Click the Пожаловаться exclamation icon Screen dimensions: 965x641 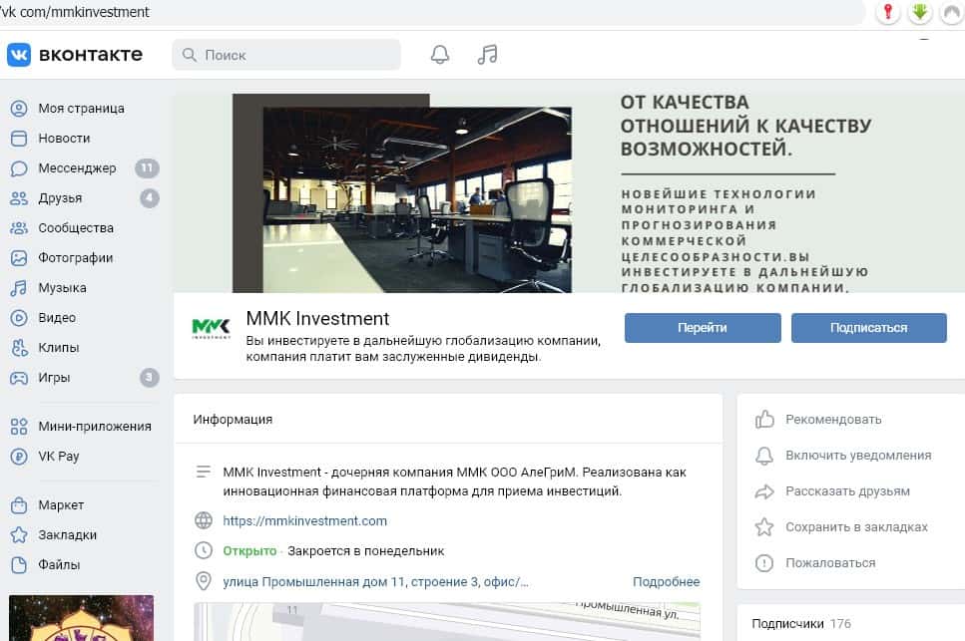click(x=764, y=563)
